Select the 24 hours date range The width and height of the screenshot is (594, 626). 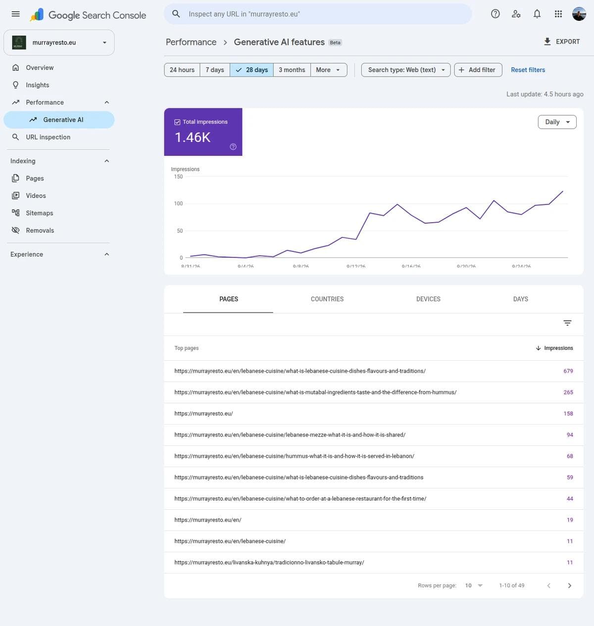[x=182, y=70]
